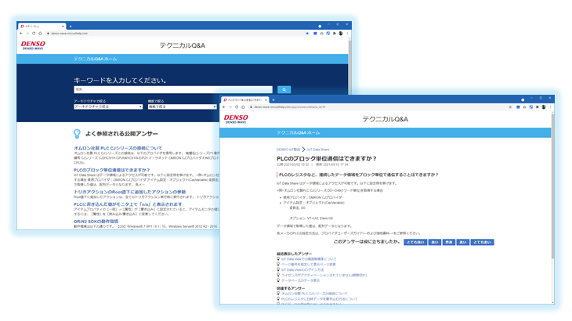Click the テクニカルQ&A ホーム link in front window
Viewport: 572px width, 321px height.
(x=298, y=132)
